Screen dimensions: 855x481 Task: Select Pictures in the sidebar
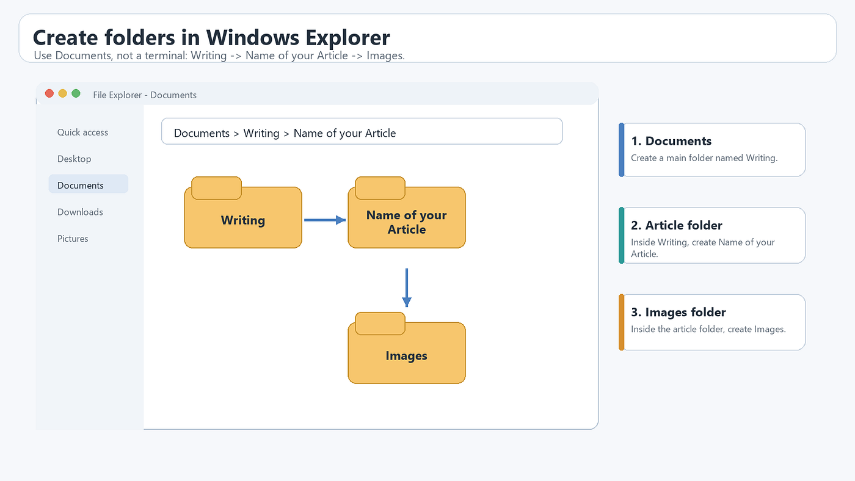[73, 239]
